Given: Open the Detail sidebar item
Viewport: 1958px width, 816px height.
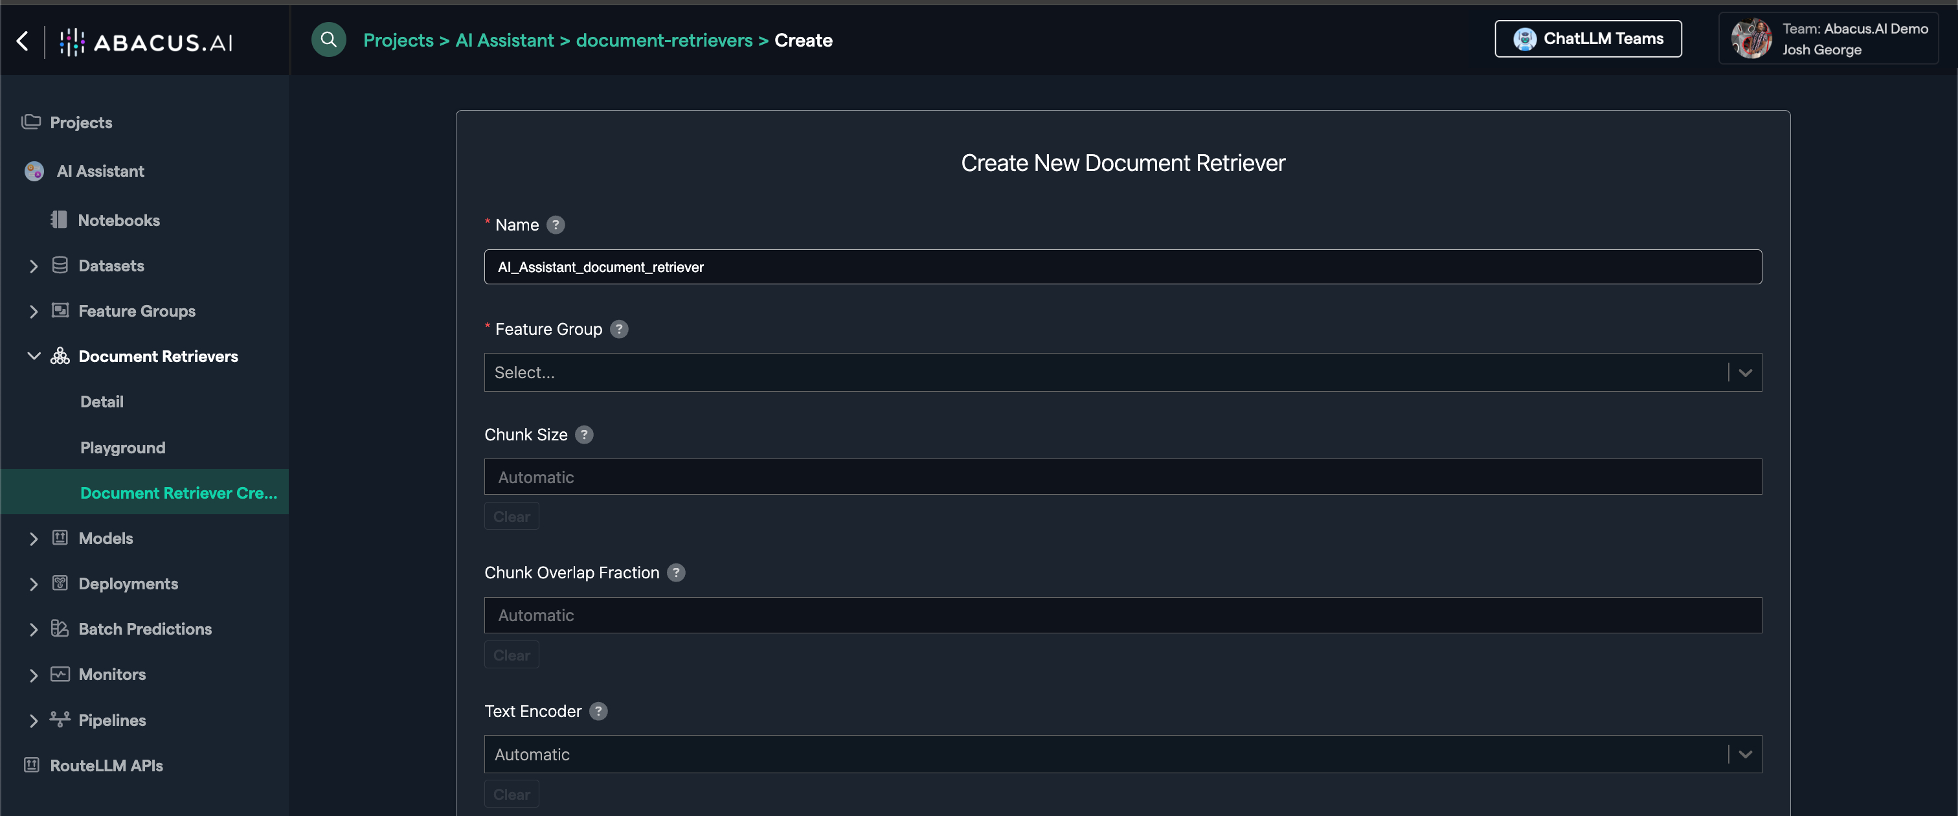Looking at the screenshot, I should tap(102, 402).
